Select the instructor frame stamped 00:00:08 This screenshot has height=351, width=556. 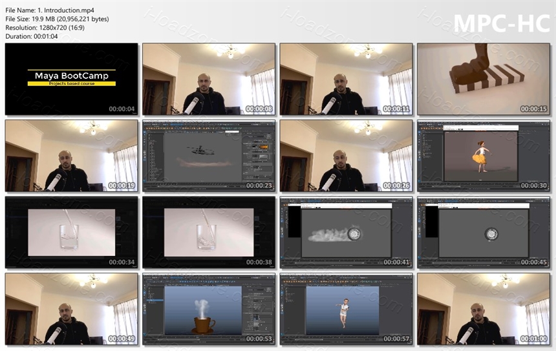click(x=209, y=79)
